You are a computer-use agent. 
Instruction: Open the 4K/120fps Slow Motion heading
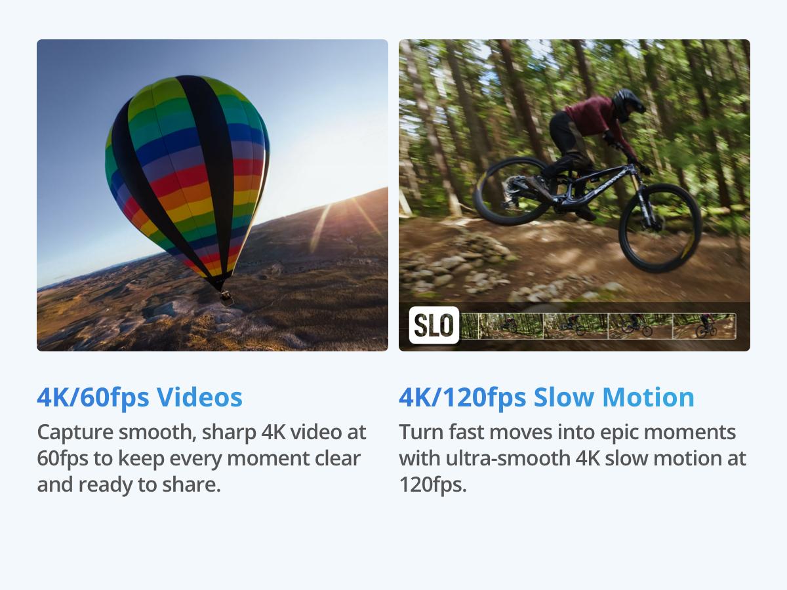[546, 397]
